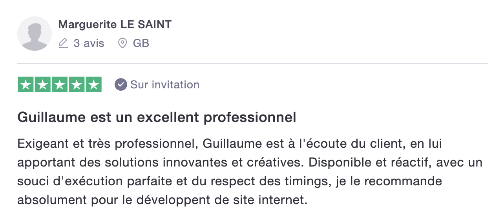Select the "3 avis" review count
This screenshot has width=504, height=215.
click(x=89, y=43)
